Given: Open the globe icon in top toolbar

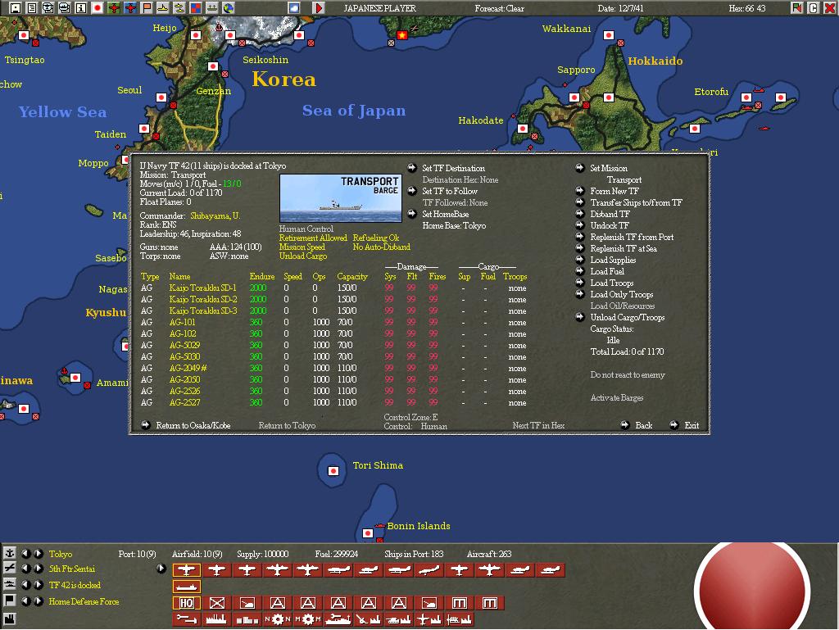Looking at the screenshot, I should point(229,7).
